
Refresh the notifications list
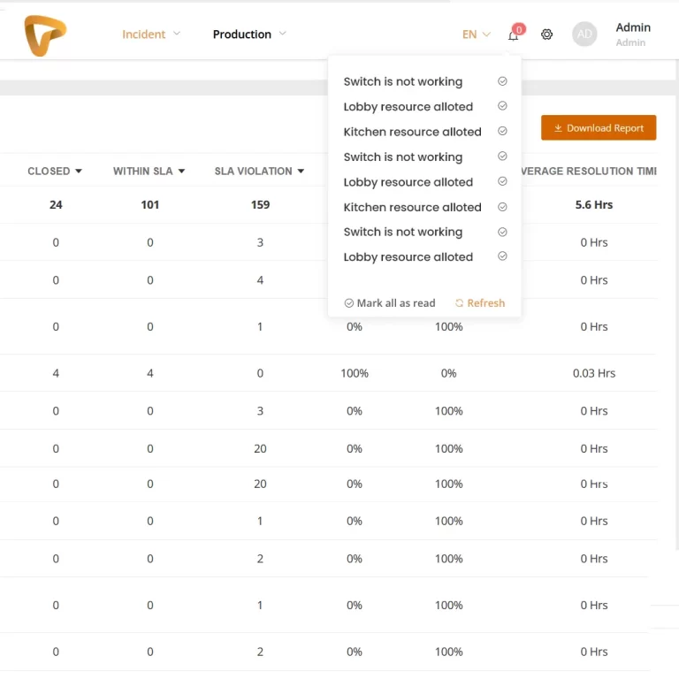(479, 303)
